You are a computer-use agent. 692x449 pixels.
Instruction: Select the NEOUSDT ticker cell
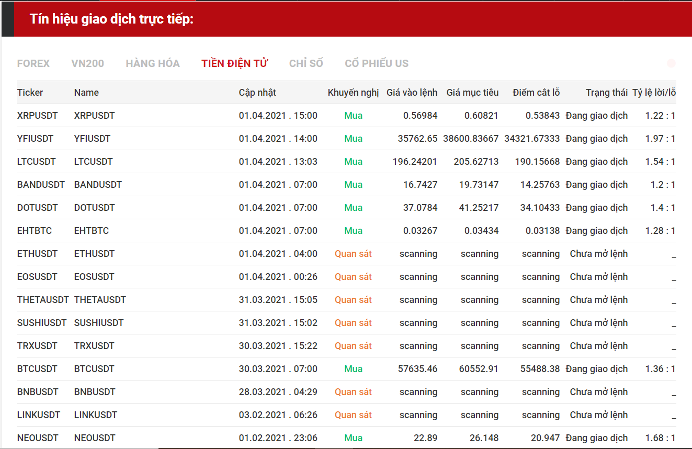(x=38, y=438)
